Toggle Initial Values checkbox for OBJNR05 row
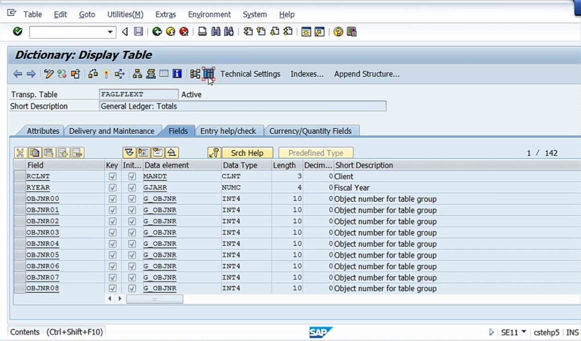The image size is (581, 341). [132, 255]
